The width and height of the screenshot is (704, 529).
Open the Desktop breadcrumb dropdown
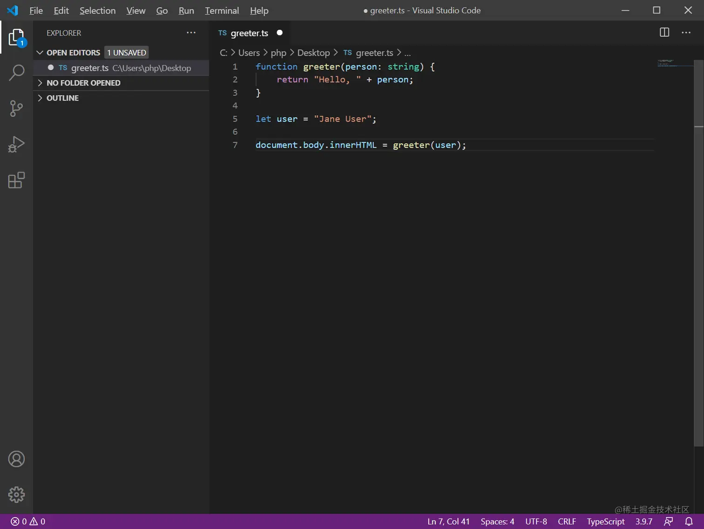(x=313, y=53)
